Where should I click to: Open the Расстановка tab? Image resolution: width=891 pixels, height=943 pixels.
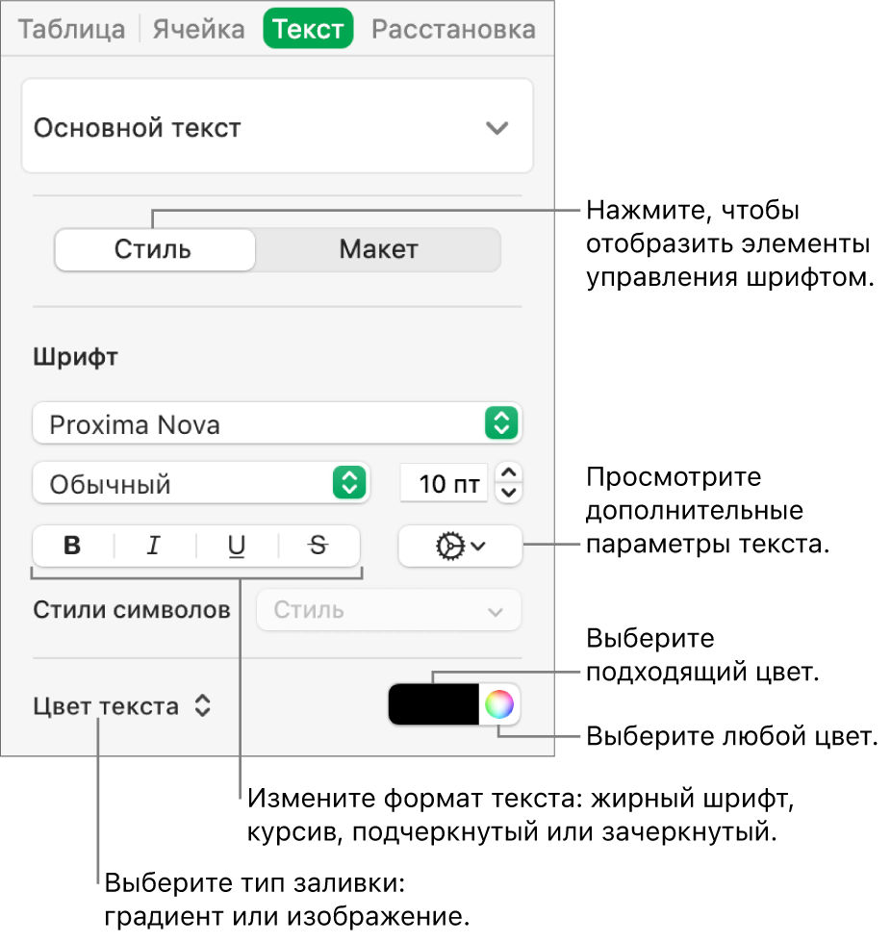point(453,29)
